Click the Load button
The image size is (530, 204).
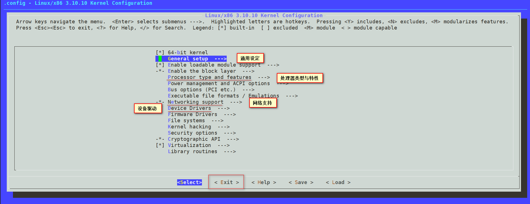(338, 182)
